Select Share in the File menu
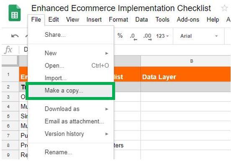Screen dimensions: 231x161 click(71, 35)
